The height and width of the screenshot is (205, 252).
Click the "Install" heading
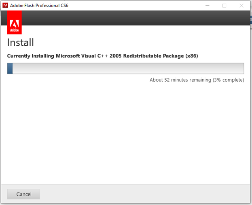[20, 42]
